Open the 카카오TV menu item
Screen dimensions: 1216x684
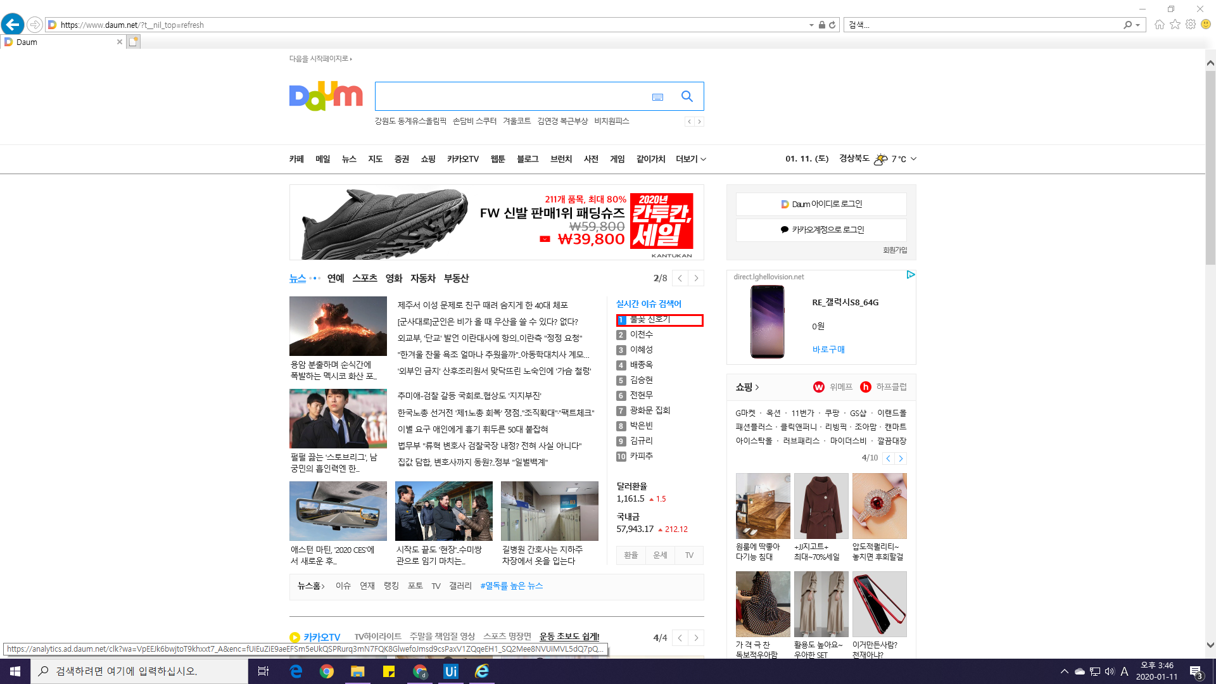(x=462, y=159)
